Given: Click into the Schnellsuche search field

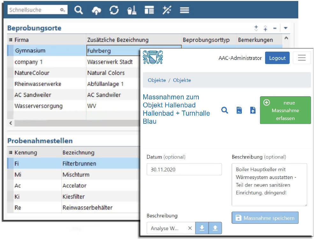Looking at the screenshot, I should coord(37,10).
